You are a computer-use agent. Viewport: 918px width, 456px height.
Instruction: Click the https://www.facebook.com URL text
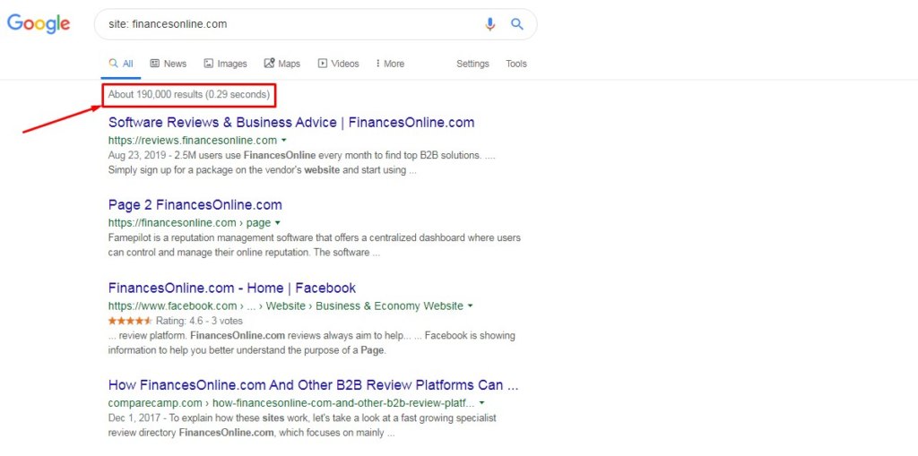(x=172, y=306)
